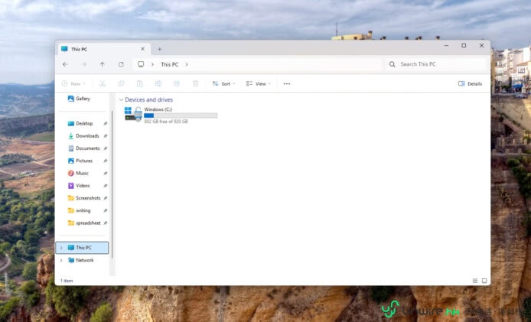Open Downloads folder in sidebar
The width and height of the screenshot is (531, 322).
pos(86,136)
